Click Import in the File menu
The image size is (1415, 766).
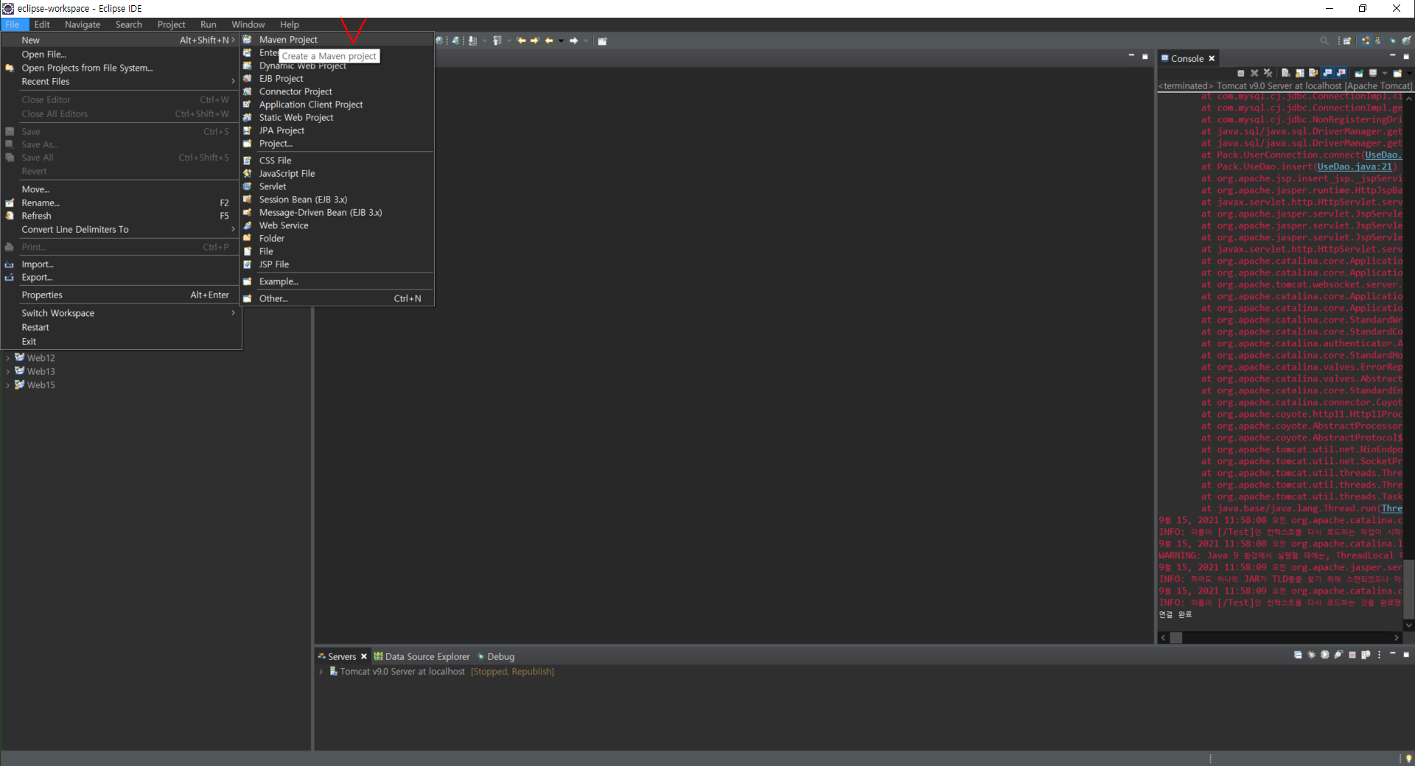click(120, 264)
